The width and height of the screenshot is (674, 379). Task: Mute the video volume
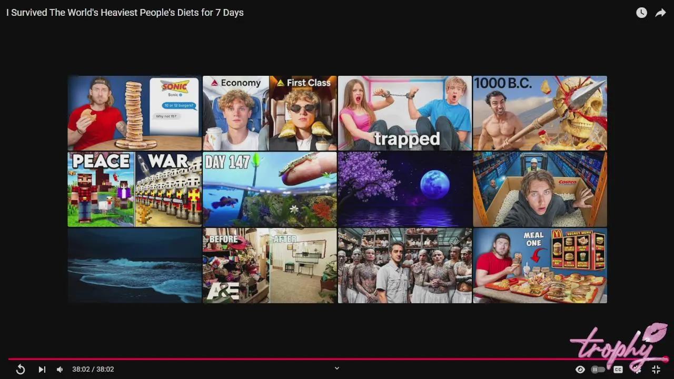click(x=60, y=369)
